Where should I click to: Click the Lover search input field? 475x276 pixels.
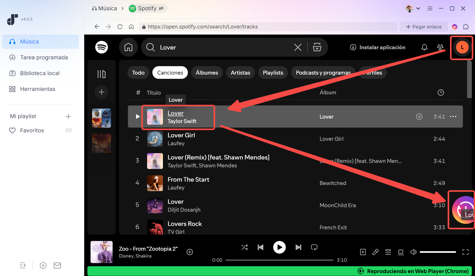pos(224,47)
